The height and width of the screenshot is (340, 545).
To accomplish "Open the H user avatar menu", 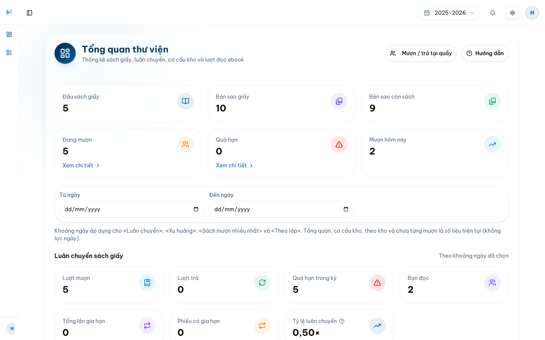I will click(532, 13).
